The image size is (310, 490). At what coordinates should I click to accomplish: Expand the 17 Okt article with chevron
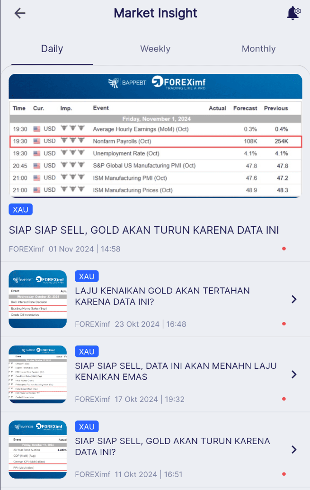(294, 374)
